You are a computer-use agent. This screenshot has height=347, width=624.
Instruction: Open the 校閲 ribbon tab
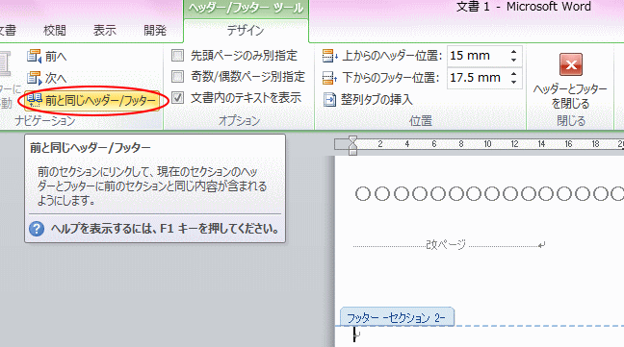(x=55, y=30)
